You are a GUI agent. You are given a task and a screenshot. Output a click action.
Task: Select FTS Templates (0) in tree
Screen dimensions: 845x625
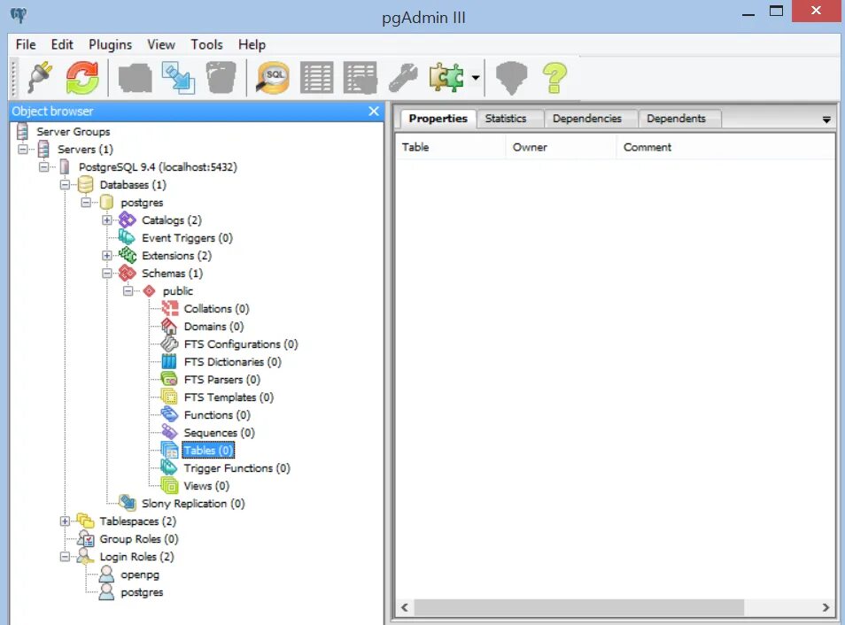coord(229,397)
